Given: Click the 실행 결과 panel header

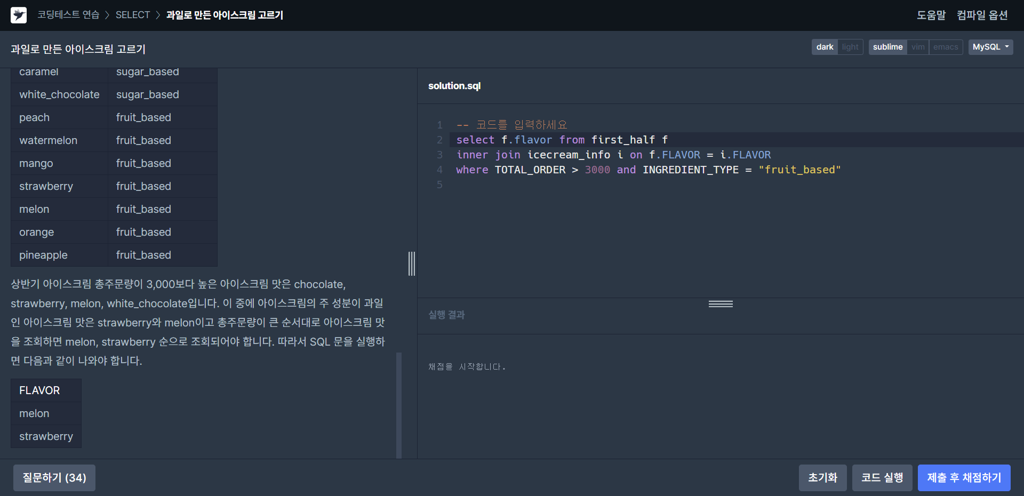Looking at the screenshot, I should coord(446,315).
